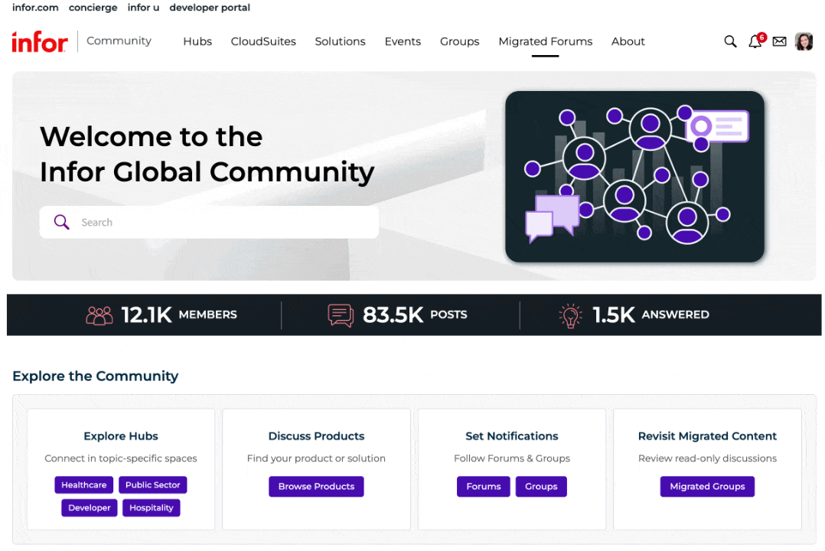
Task: Click the lightbulb icon next to 1.5K Answered
Action: click(x=569, y=315)
